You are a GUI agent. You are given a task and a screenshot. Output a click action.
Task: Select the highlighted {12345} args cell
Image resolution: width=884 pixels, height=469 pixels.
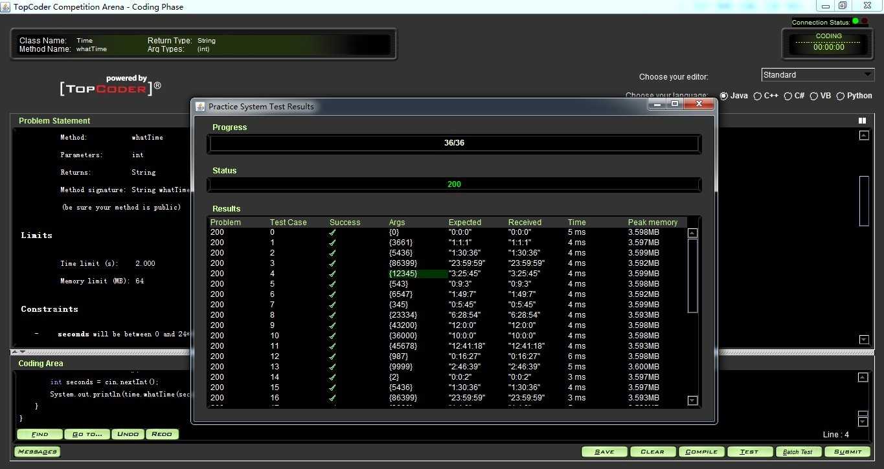coord(418,274)
